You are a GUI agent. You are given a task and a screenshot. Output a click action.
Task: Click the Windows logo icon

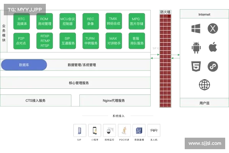point(196,29)
